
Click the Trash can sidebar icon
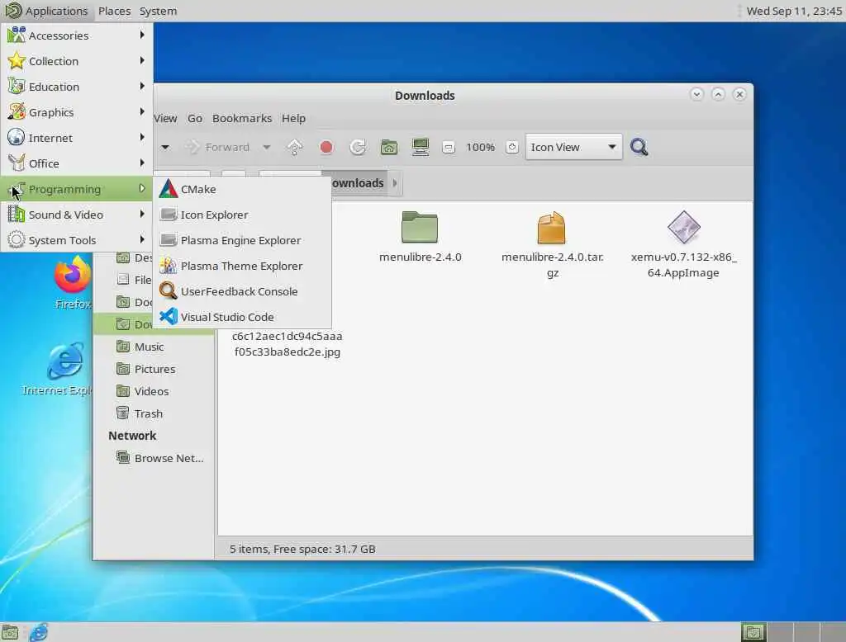[x=123, y=413]
